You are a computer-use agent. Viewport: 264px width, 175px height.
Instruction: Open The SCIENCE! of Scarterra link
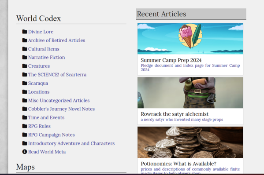57,75
